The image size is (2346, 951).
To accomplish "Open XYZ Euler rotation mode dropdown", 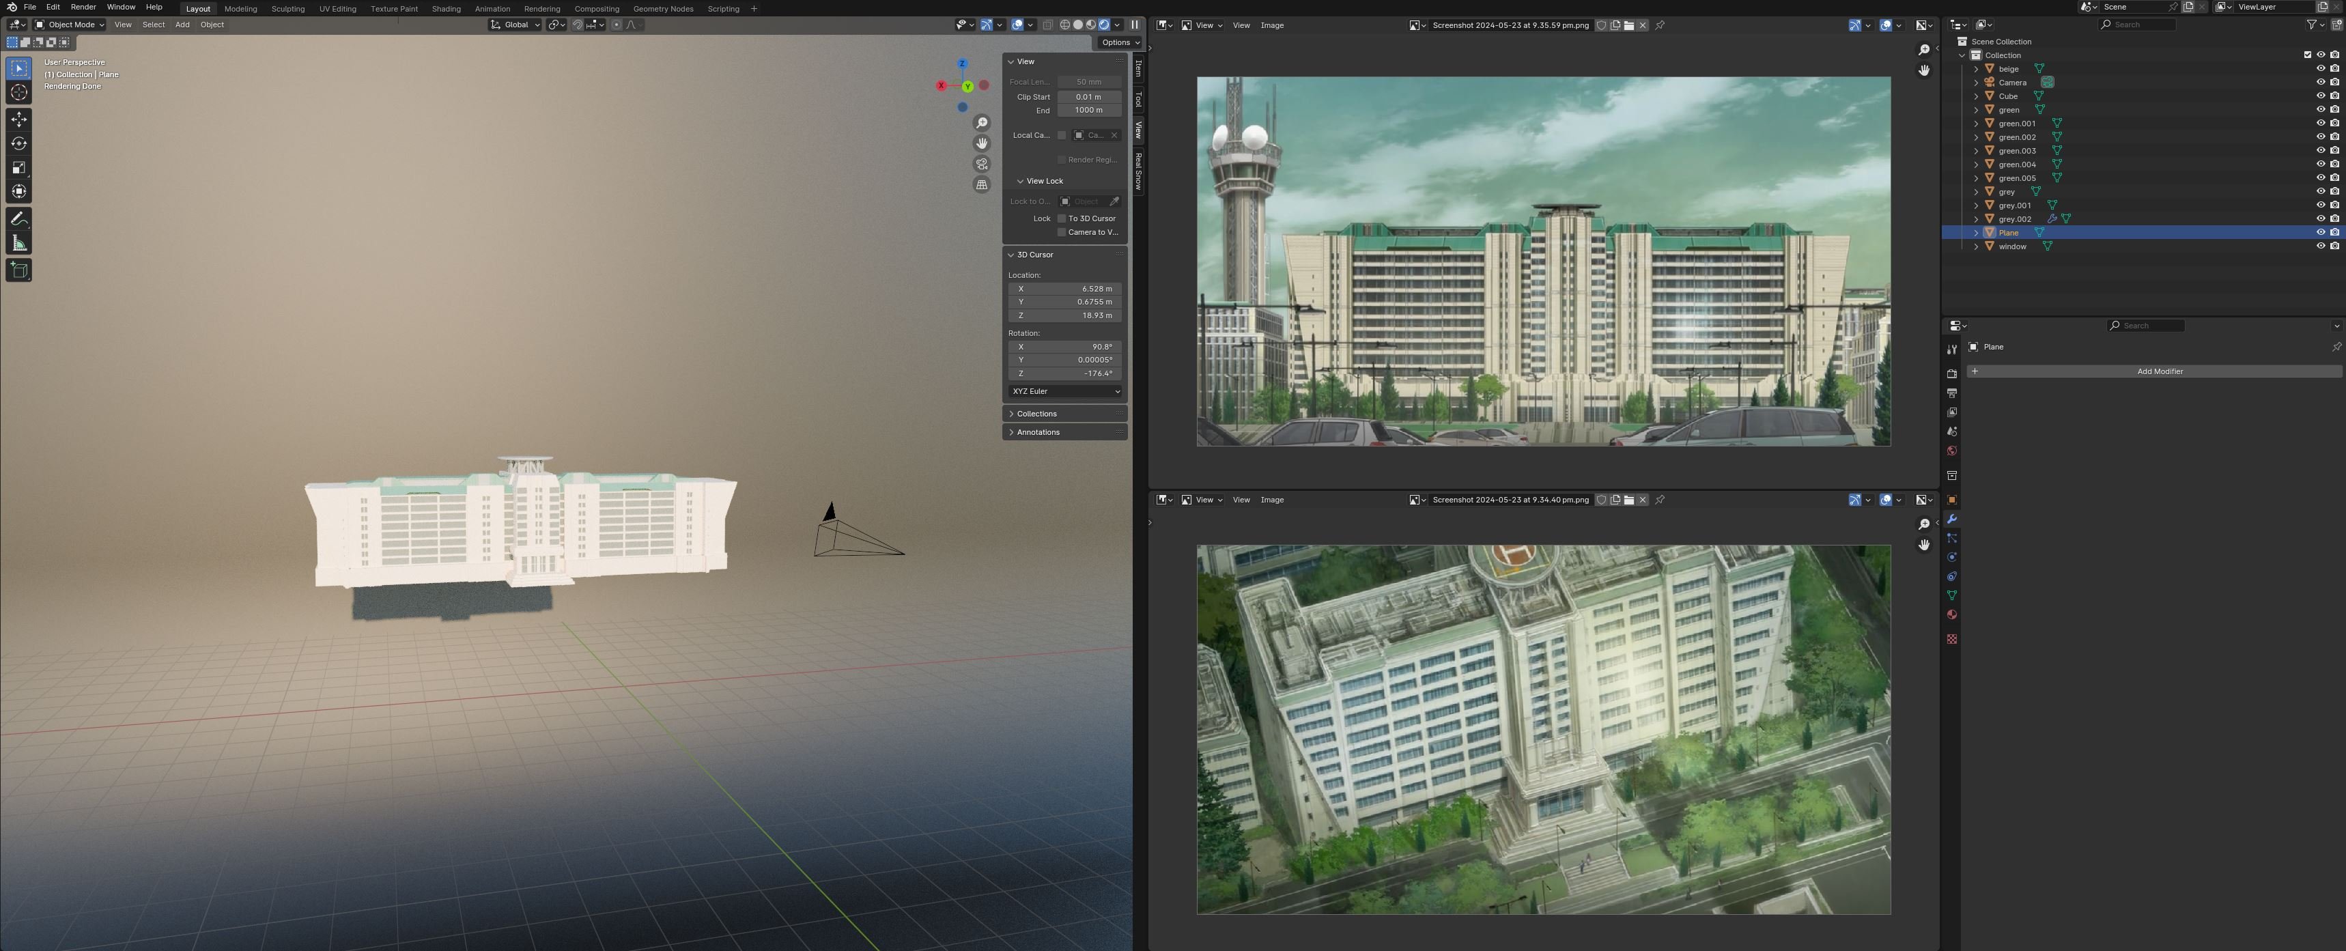I will click(1066, 391).
